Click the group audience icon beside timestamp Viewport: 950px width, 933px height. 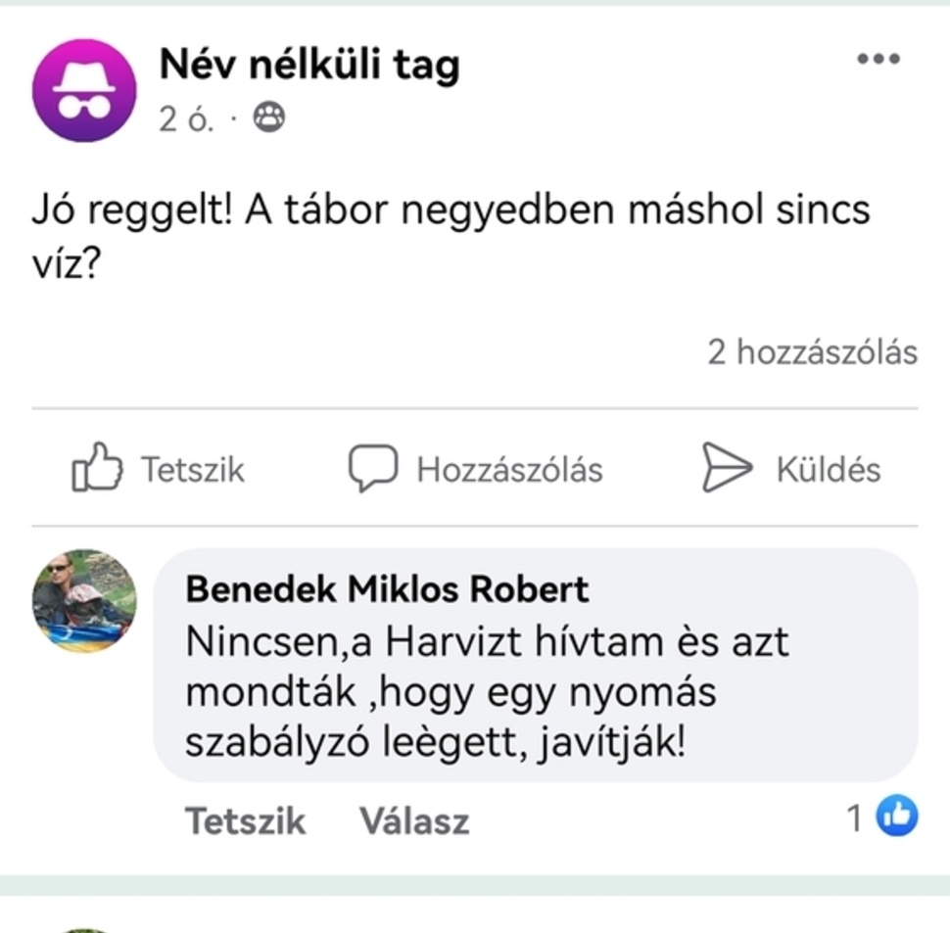pyautogui.click(x=268, y=118)
